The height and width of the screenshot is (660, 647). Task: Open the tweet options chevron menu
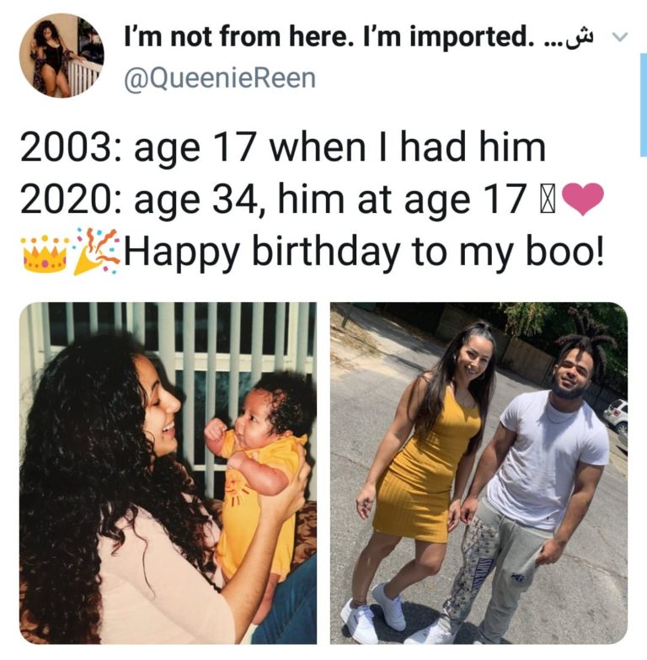coord(619,37)
